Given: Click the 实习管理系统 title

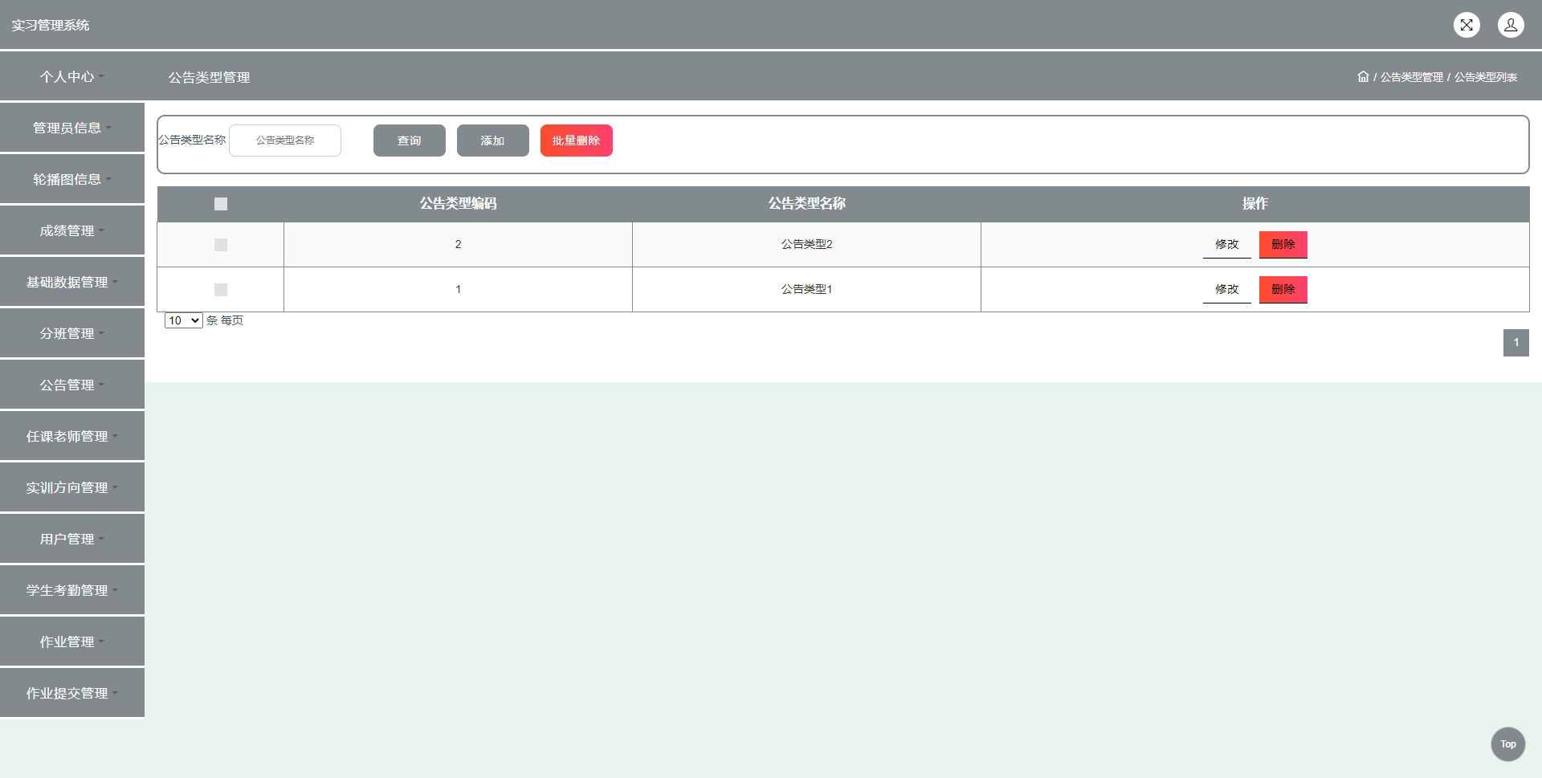Looking at the screenshot, I should pos(51,26).
